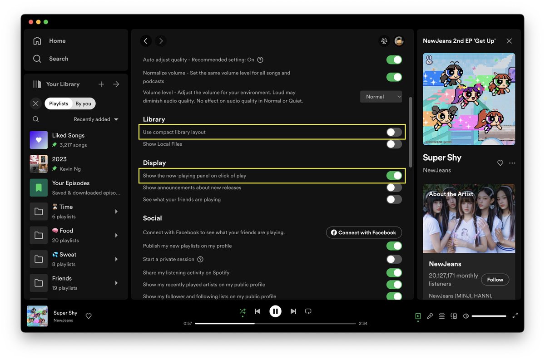Connect with Facebook
545x360 pixels.
pyautogui.click(x=364, y=232)
